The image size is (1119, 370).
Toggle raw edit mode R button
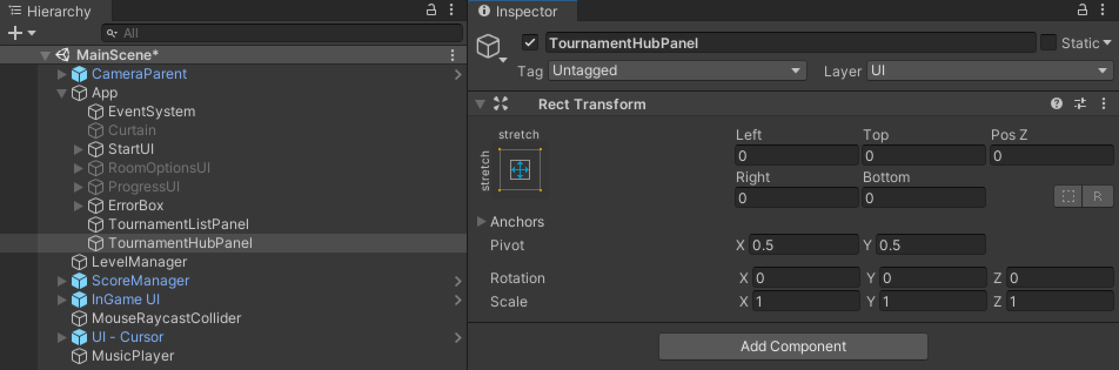click(x=1097, y=197)
